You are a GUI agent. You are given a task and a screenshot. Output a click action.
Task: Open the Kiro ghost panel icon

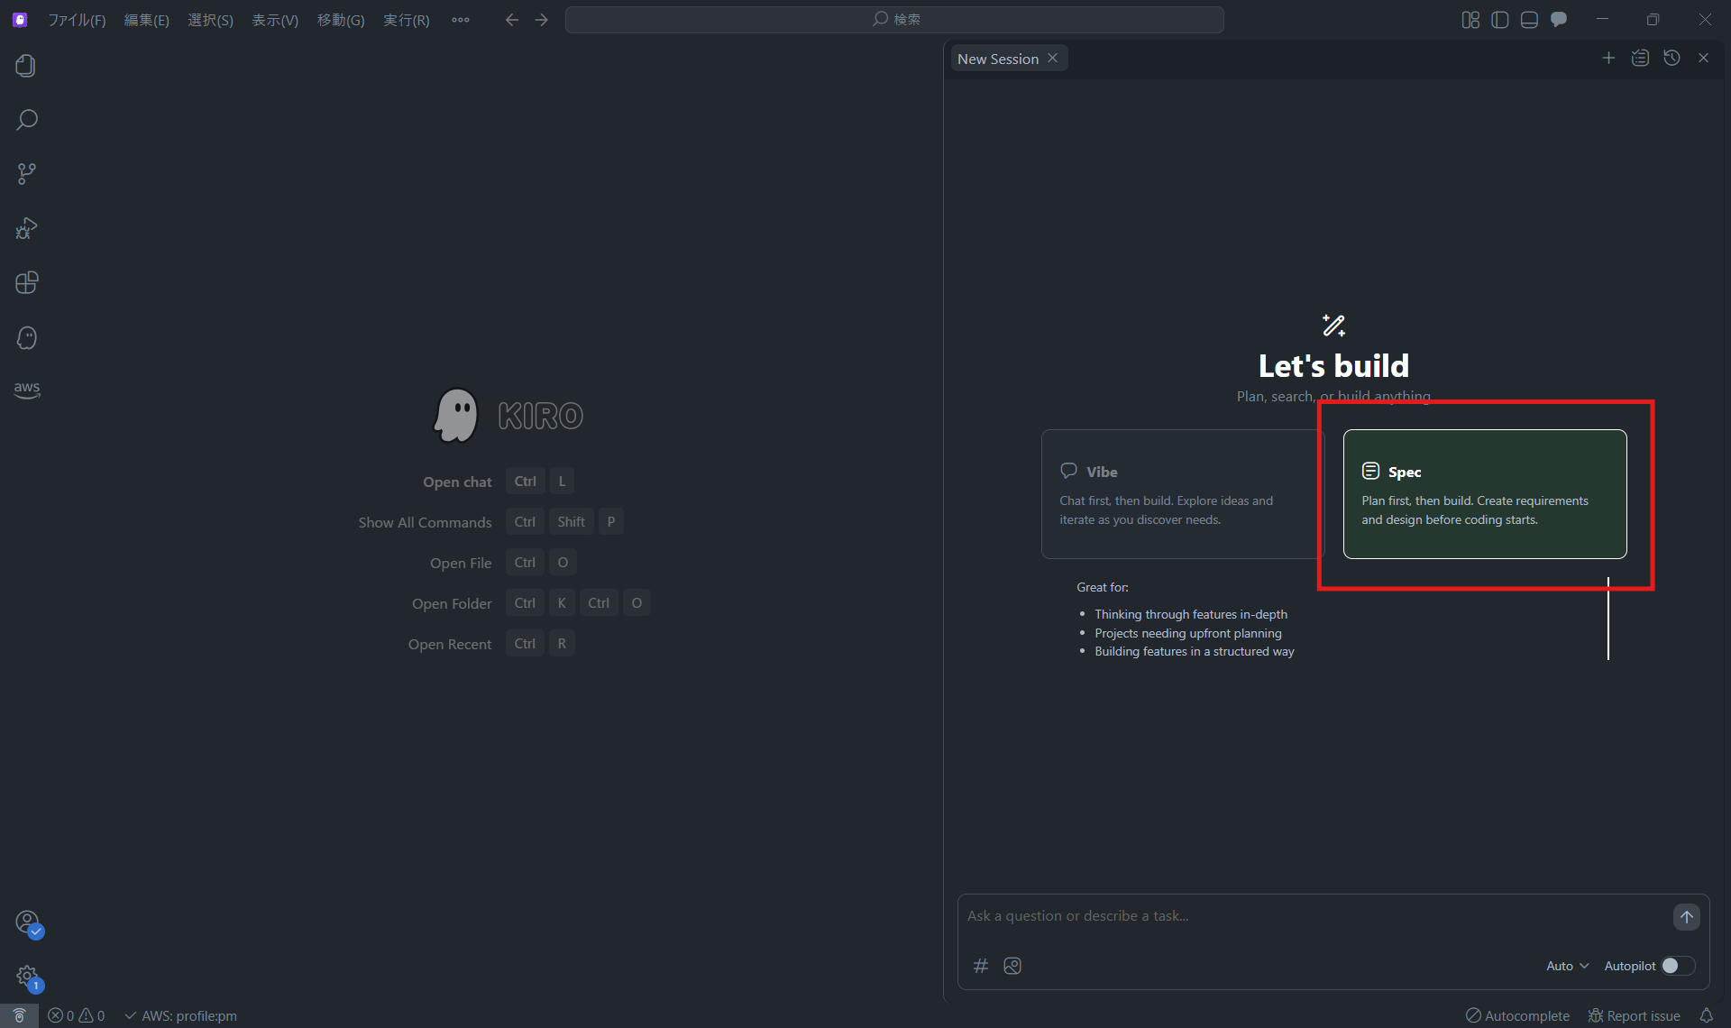(26, 338)
